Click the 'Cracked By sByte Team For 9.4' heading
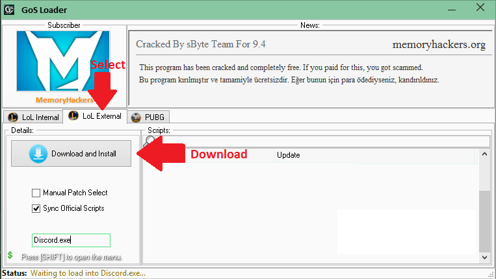This screenshot has height=279, width=496. [201, 44]
